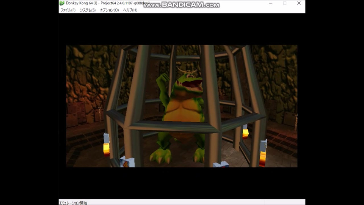Click the Donkey Kong 64 window title text

click(108, 3)
